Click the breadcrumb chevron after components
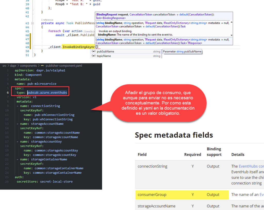 tap(39, 66)
